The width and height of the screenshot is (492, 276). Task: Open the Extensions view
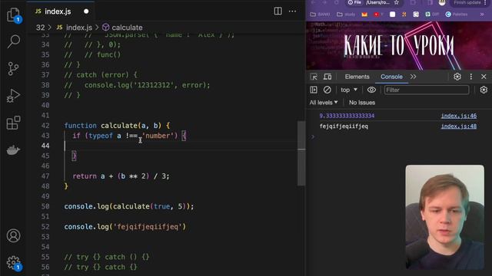14,123
